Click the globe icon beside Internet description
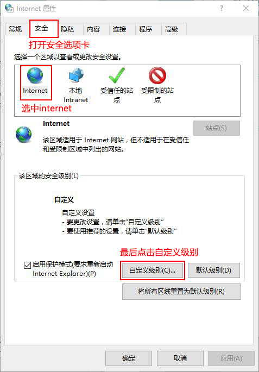 [x=23, y=134]
